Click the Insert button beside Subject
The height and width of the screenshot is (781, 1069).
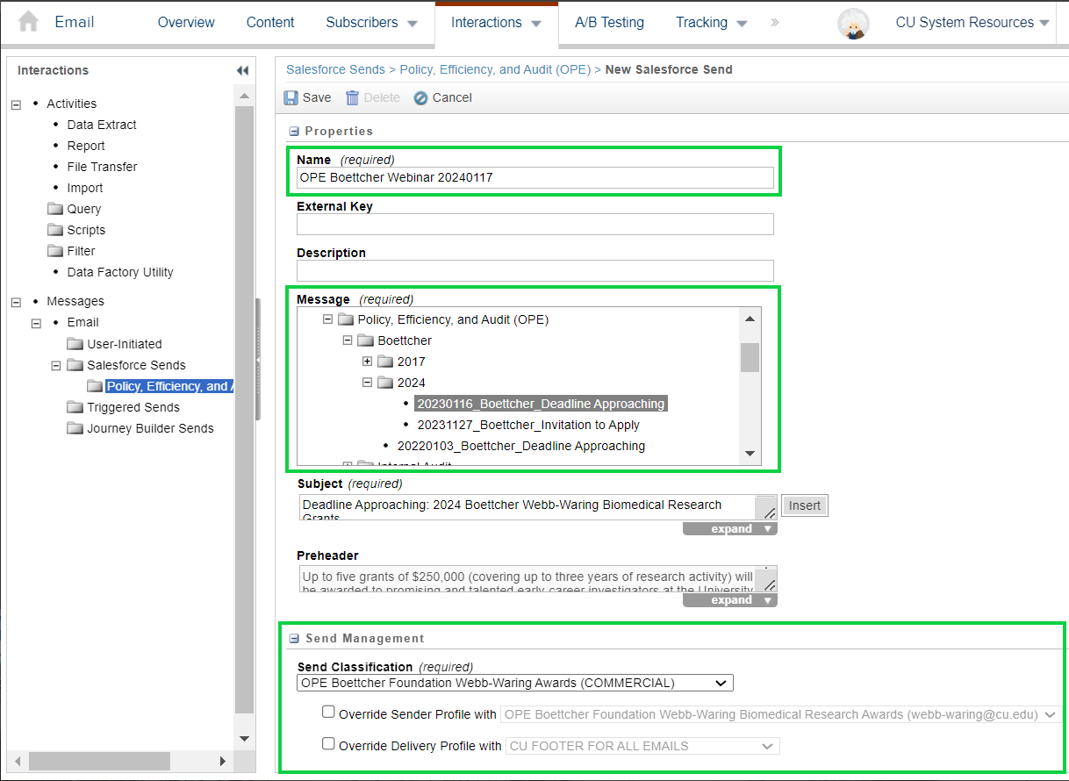805,505
